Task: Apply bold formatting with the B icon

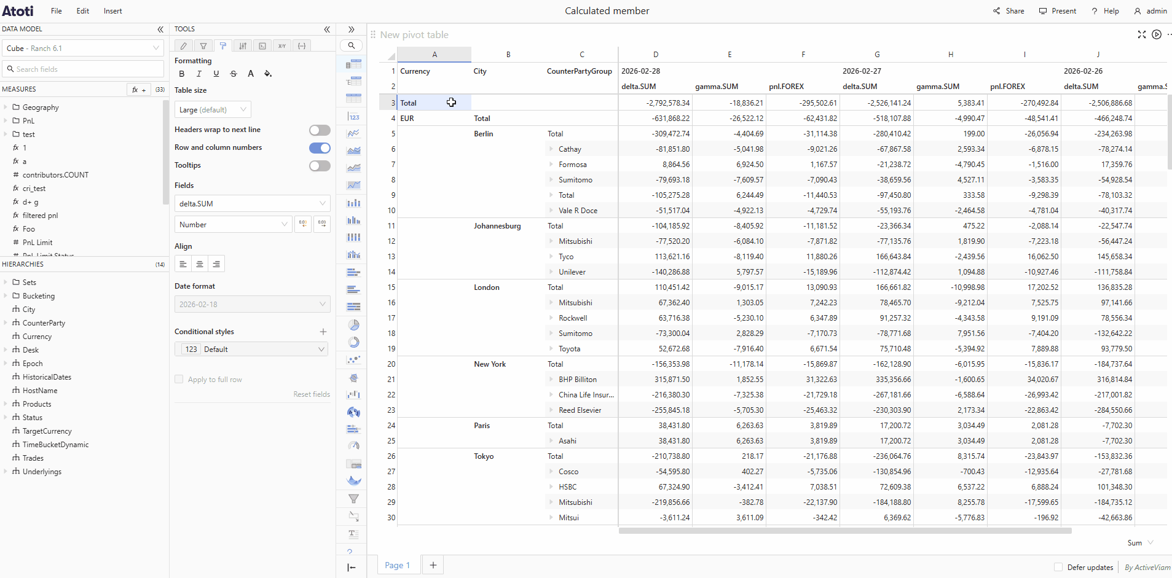Action: 181,73
